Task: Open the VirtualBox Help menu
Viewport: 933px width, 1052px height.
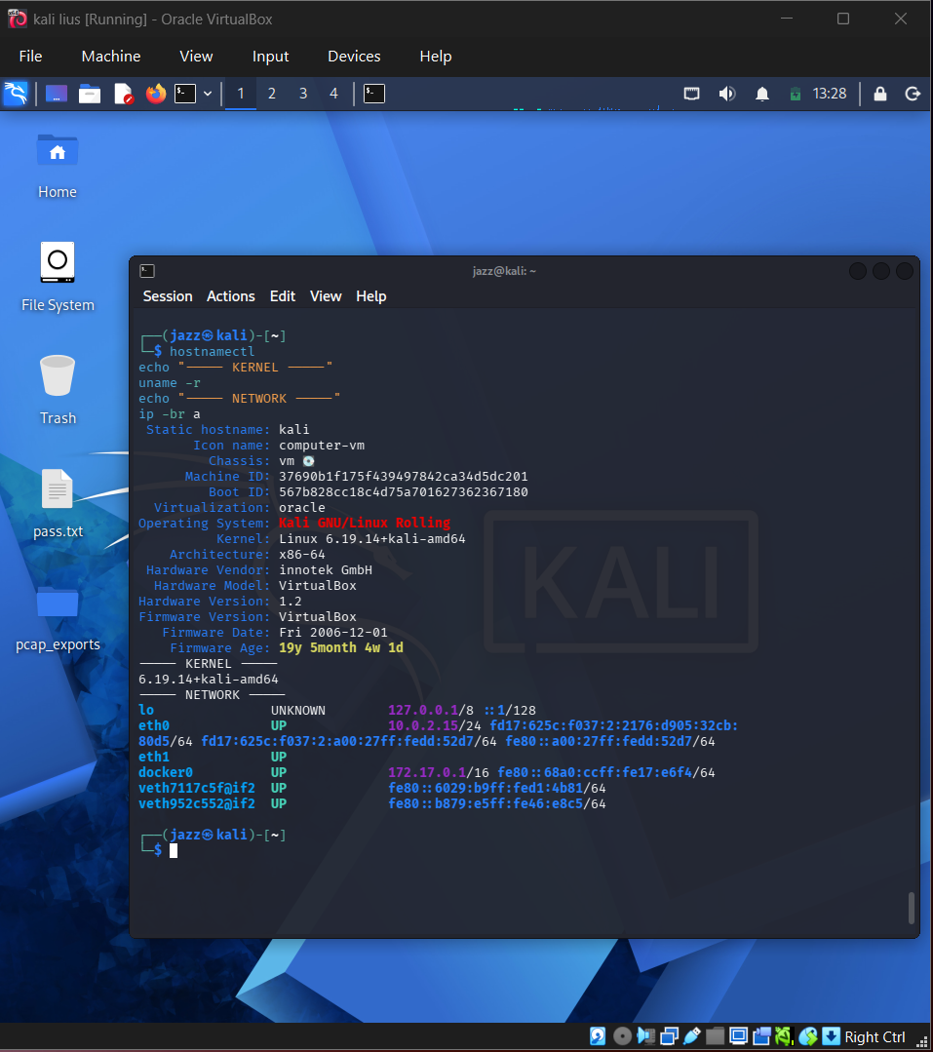Action: pos(436,57)
